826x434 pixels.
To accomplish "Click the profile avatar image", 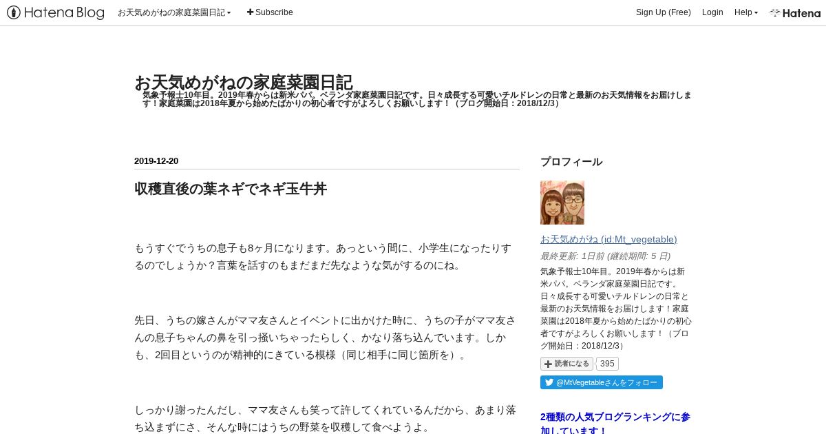I will coord(562,203).
